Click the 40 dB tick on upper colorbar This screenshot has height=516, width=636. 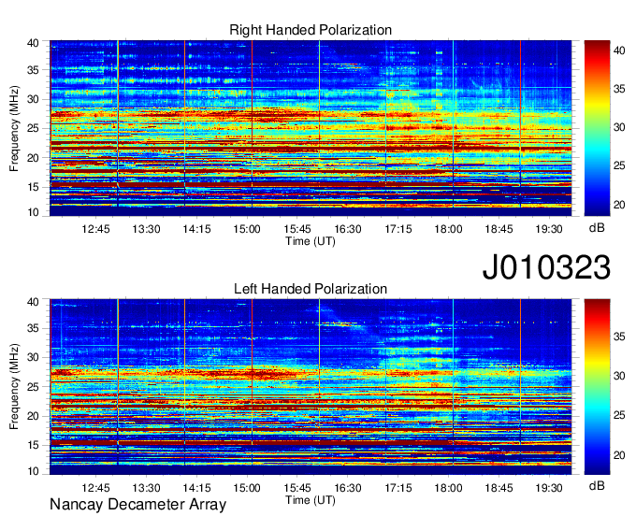(619, 50)
